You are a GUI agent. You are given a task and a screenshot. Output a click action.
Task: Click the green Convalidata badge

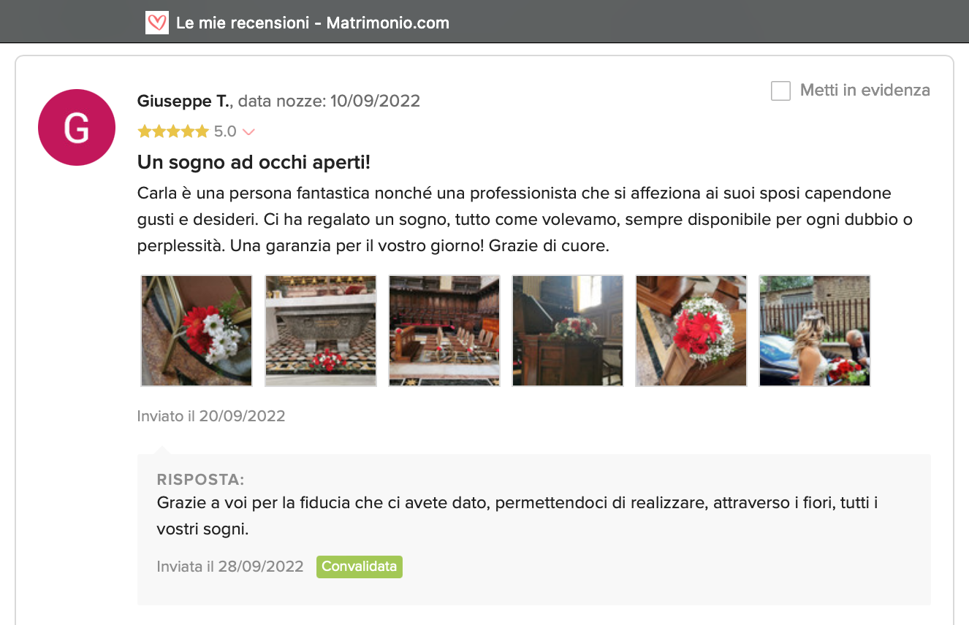(x=360, y=567)
